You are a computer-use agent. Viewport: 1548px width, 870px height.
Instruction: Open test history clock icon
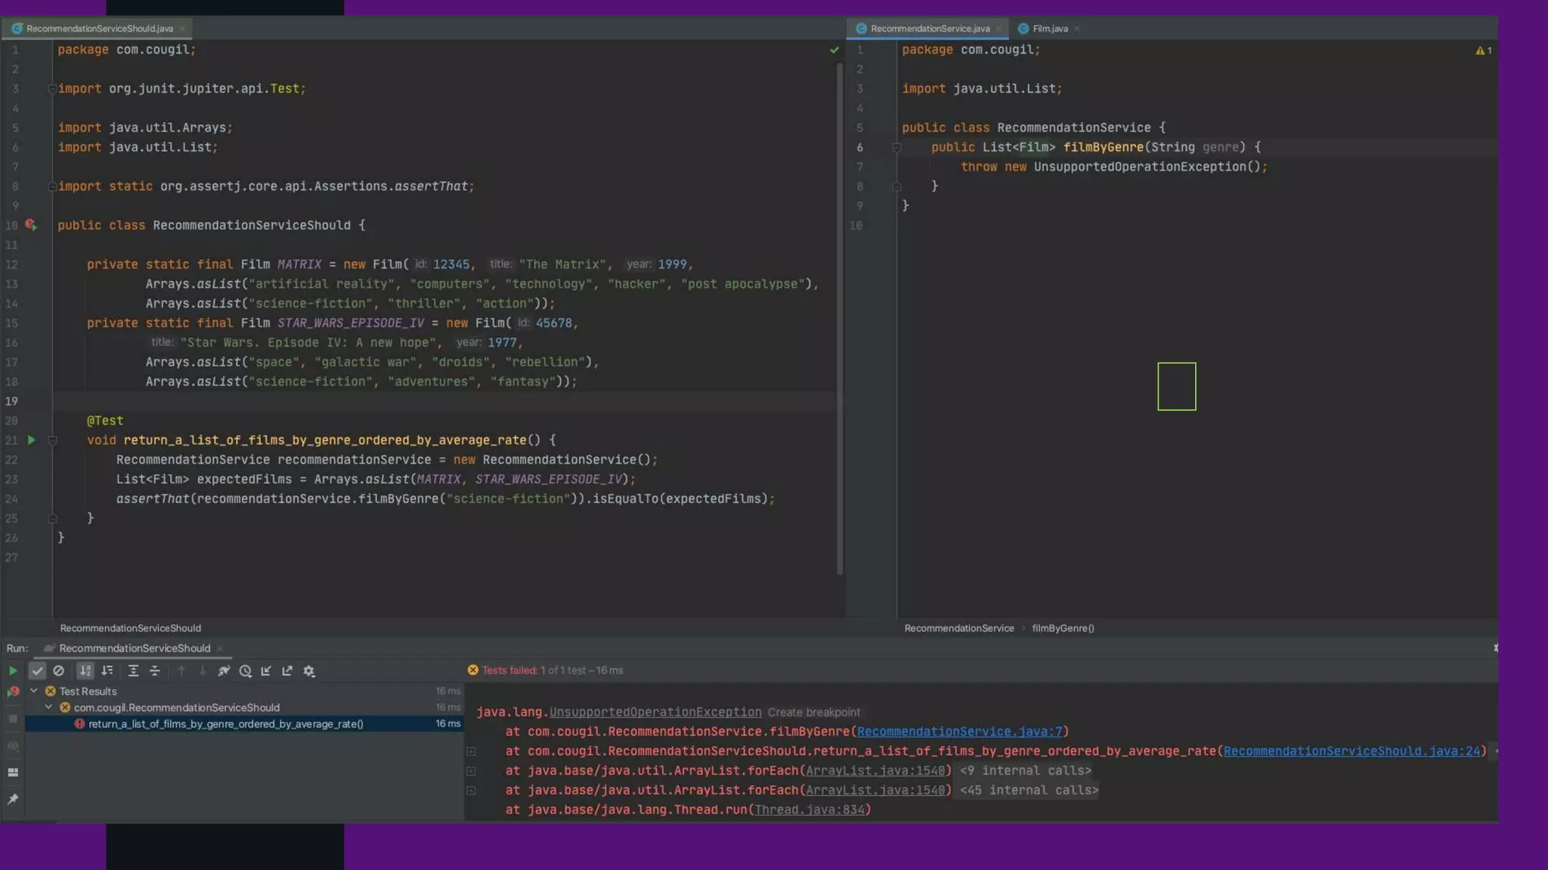(245, 671)
